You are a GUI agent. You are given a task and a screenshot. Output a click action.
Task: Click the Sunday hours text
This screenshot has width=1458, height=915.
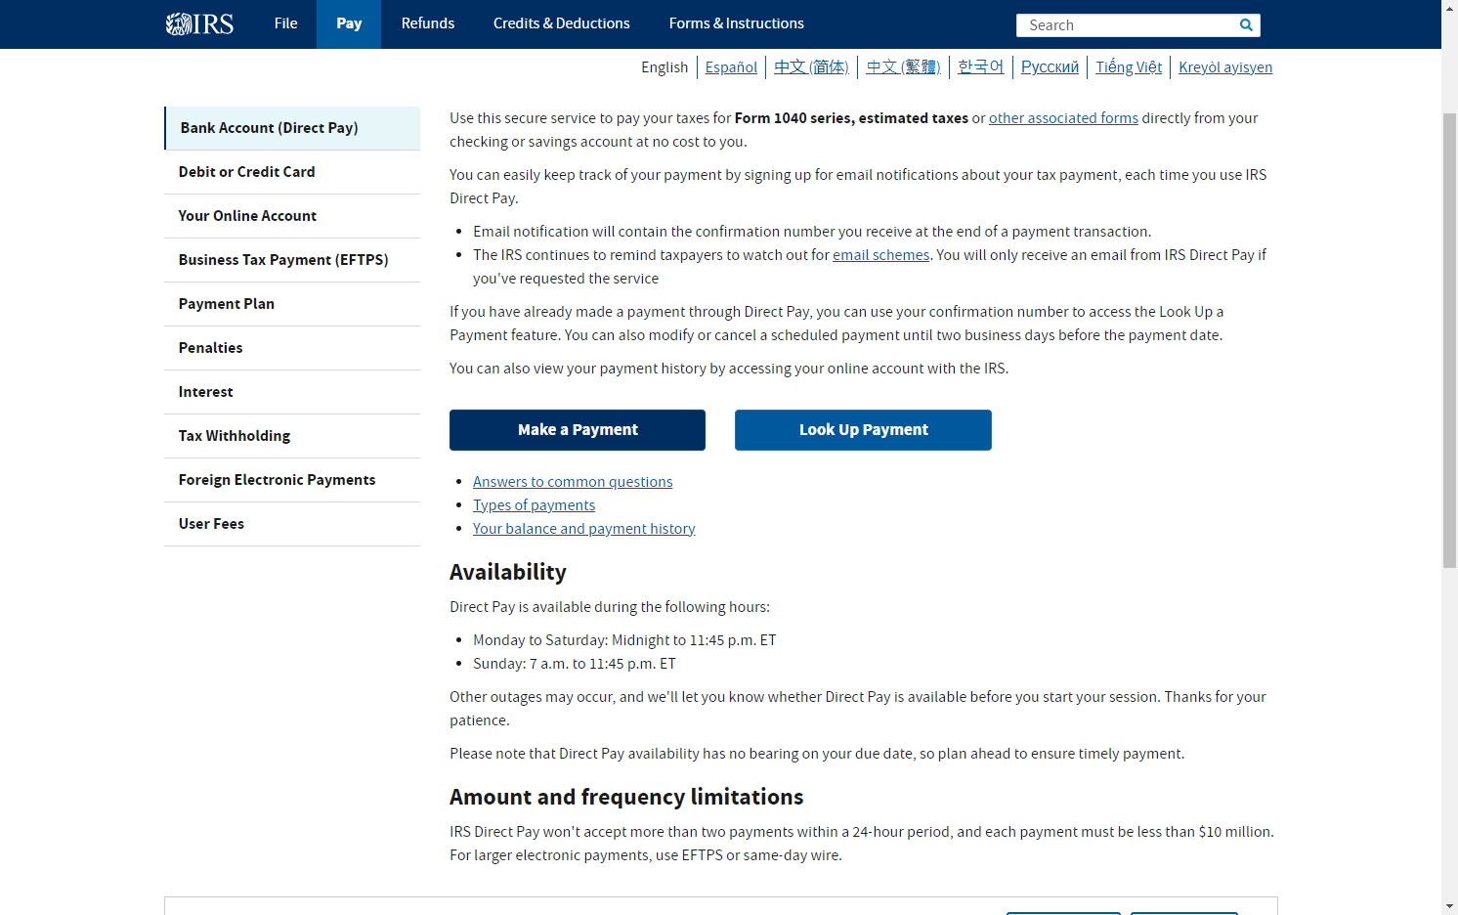click(575, 664)
